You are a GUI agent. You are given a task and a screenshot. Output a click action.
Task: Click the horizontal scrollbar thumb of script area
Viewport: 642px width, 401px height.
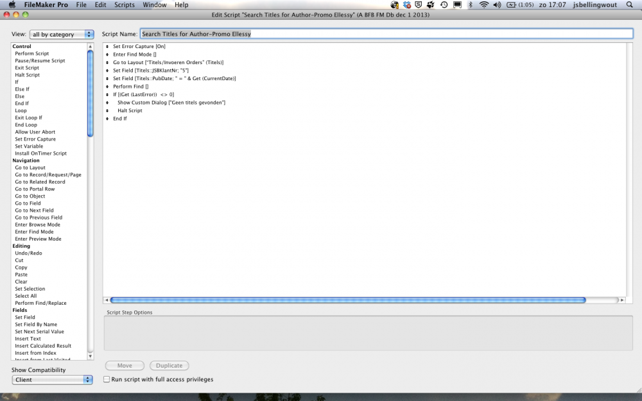348,300
